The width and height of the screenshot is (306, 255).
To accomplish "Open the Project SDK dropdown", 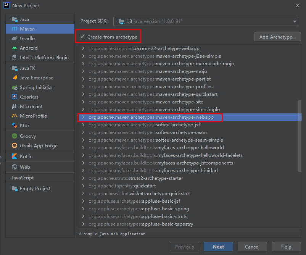I will [206, 21].
